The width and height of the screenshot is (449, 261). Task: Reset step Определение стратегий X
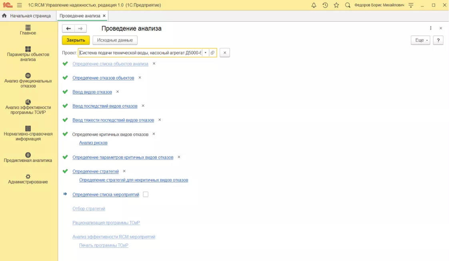124,171
